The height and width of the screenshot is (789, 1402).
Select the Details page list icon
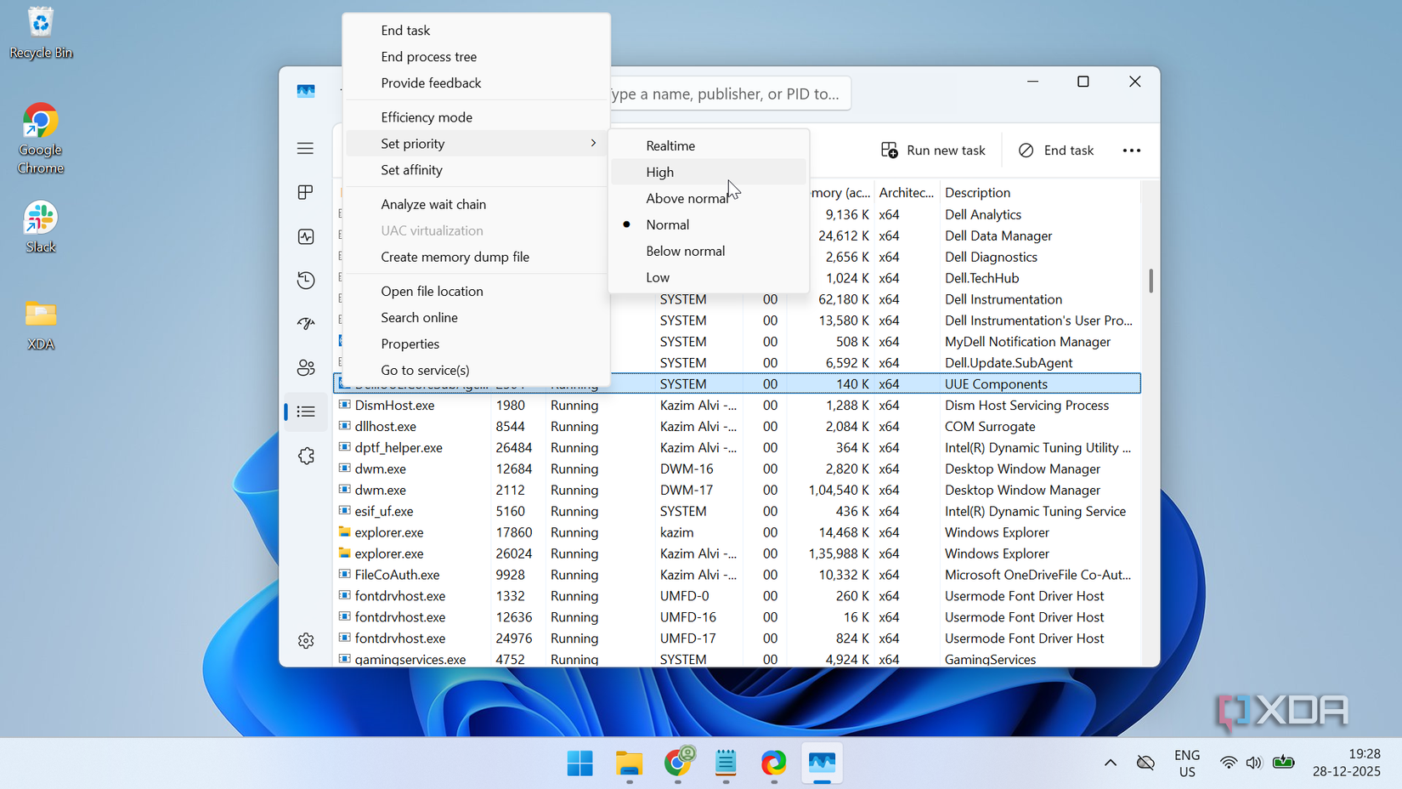tap(305, 412)
